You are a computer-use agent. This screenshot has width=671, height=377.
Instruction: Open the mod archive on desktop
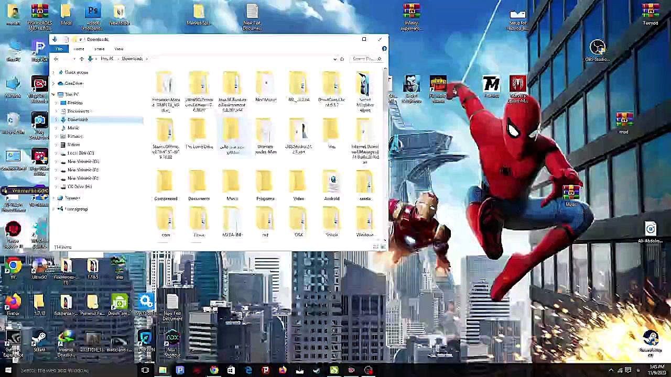point(623,123)
